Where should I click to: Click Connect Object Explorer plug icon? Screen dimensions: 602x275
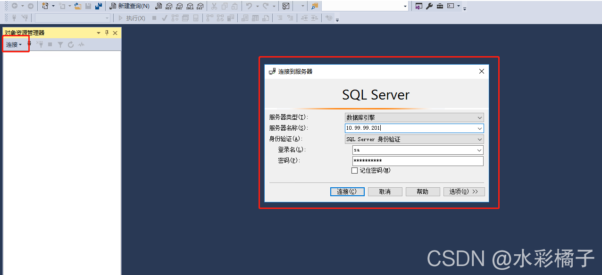pyautogui.click(x=30, y=44)
